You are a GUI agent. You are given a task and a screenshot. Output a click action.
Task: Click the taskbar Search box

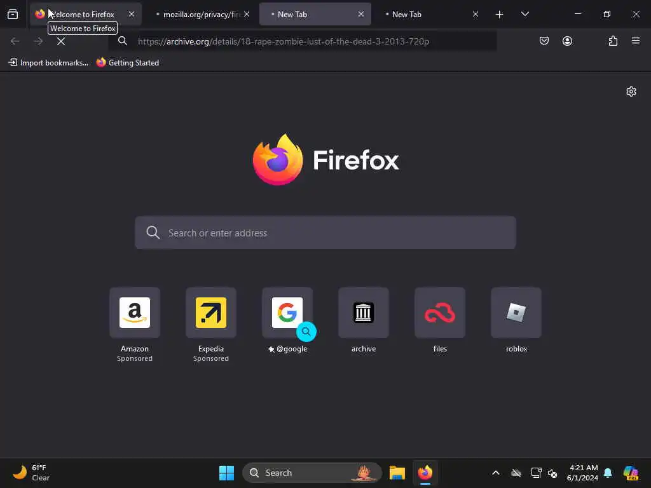[312, 473]
